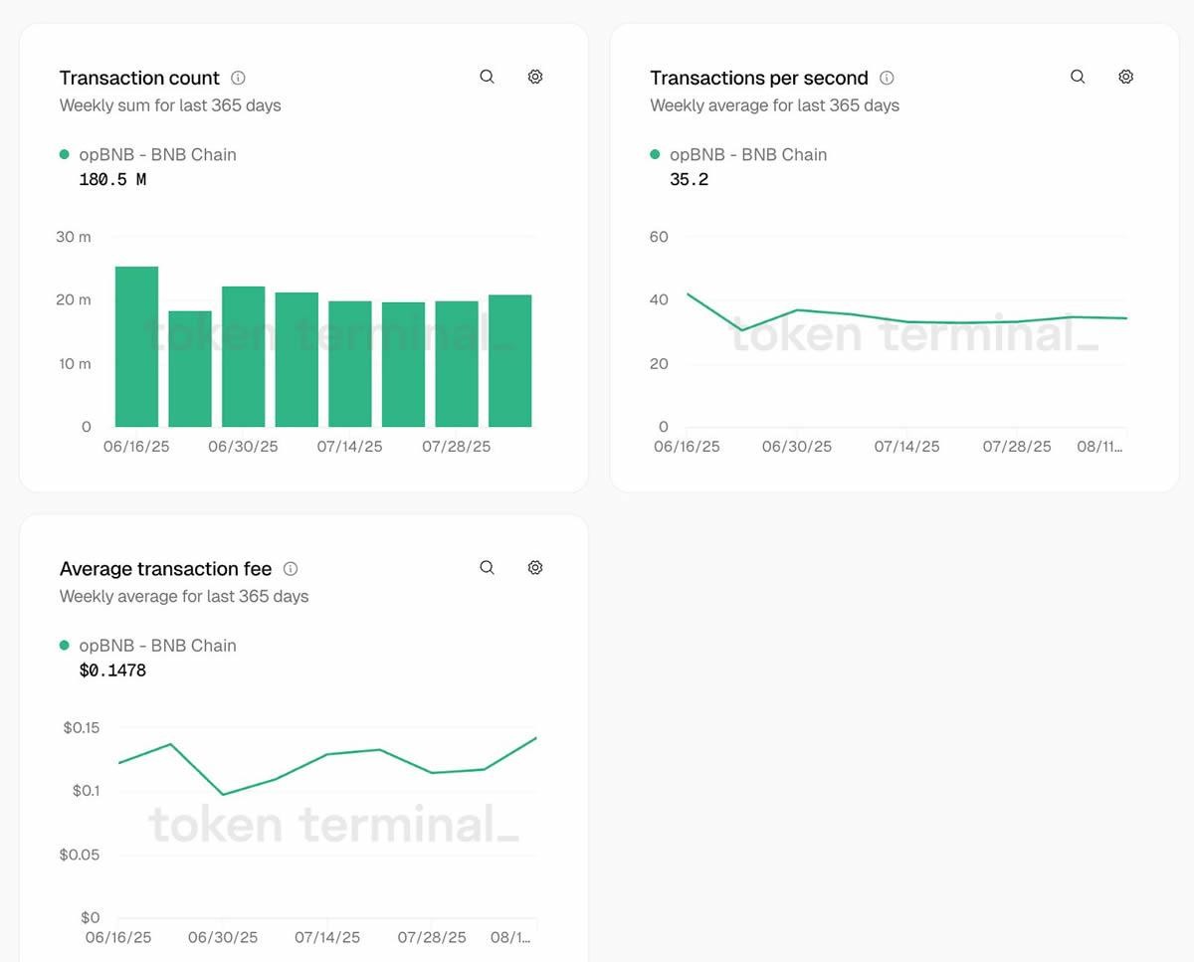The height and width of the screenshot is (962, 1194).
Task: Open the Average transaction fee chart title
Action: tap(165, 569)
